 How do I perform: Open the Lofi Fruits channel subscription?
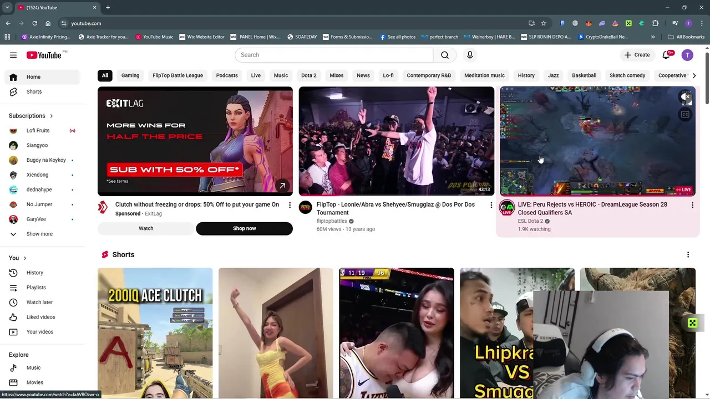tap(43, 130)
